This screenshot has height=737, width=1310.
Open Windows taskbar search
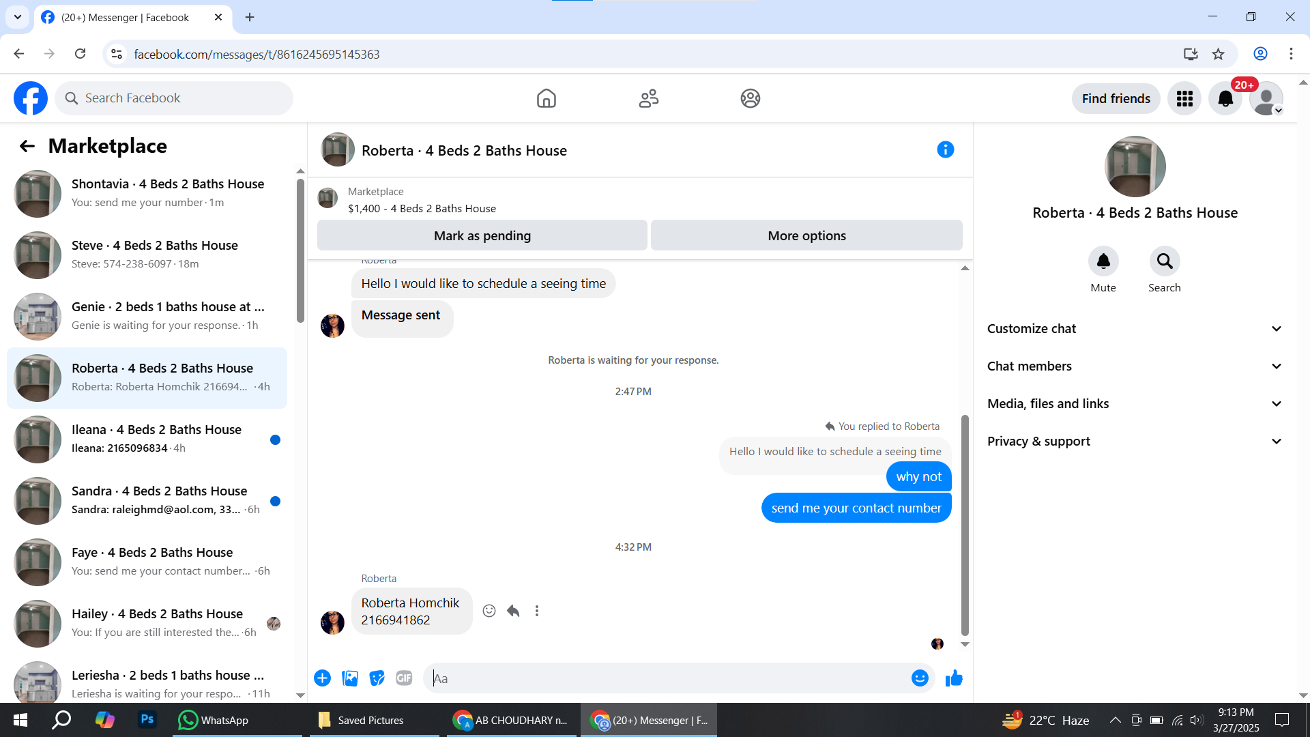pyautogui.click(x=61, y=720)
